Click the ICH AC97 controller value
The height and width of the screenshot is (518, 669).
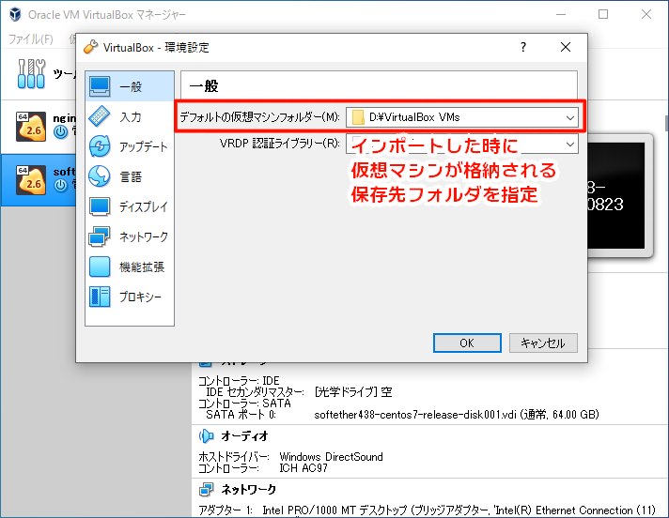303,468
